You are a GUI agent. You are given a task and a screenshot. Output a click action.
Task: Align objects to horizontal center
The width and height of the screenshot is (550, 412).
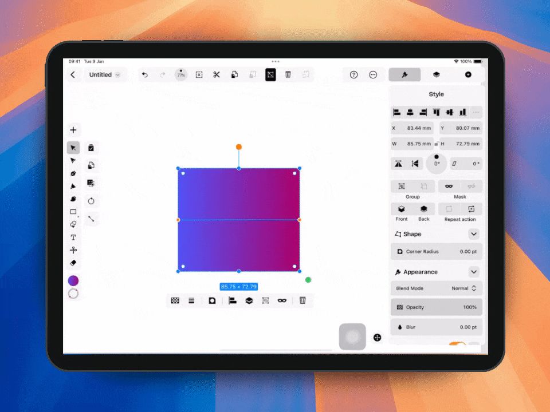coord(410,112)
